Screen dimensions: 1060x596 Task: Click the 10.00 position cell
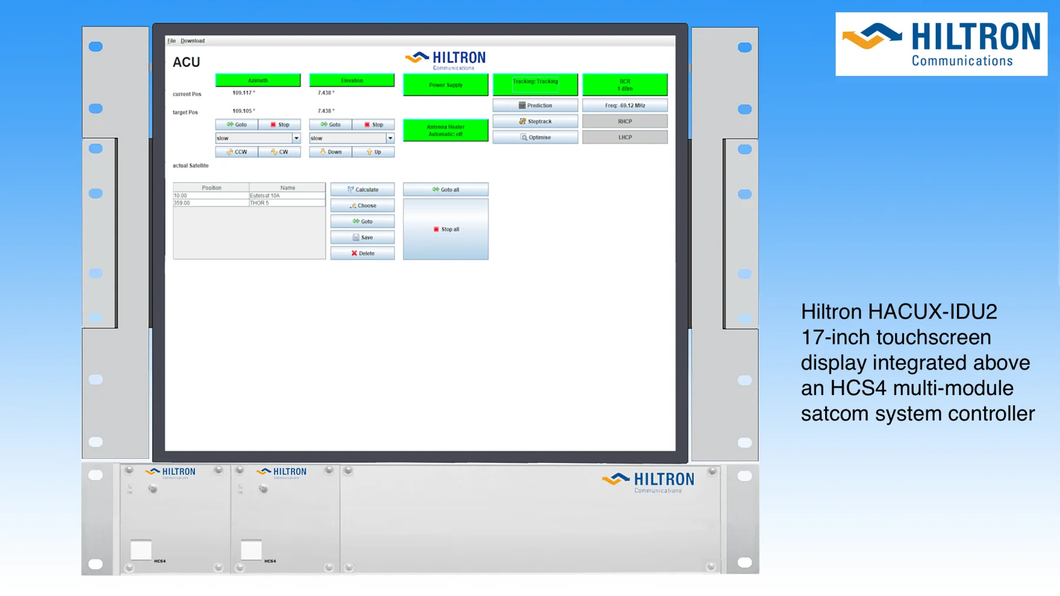(211, 196)
